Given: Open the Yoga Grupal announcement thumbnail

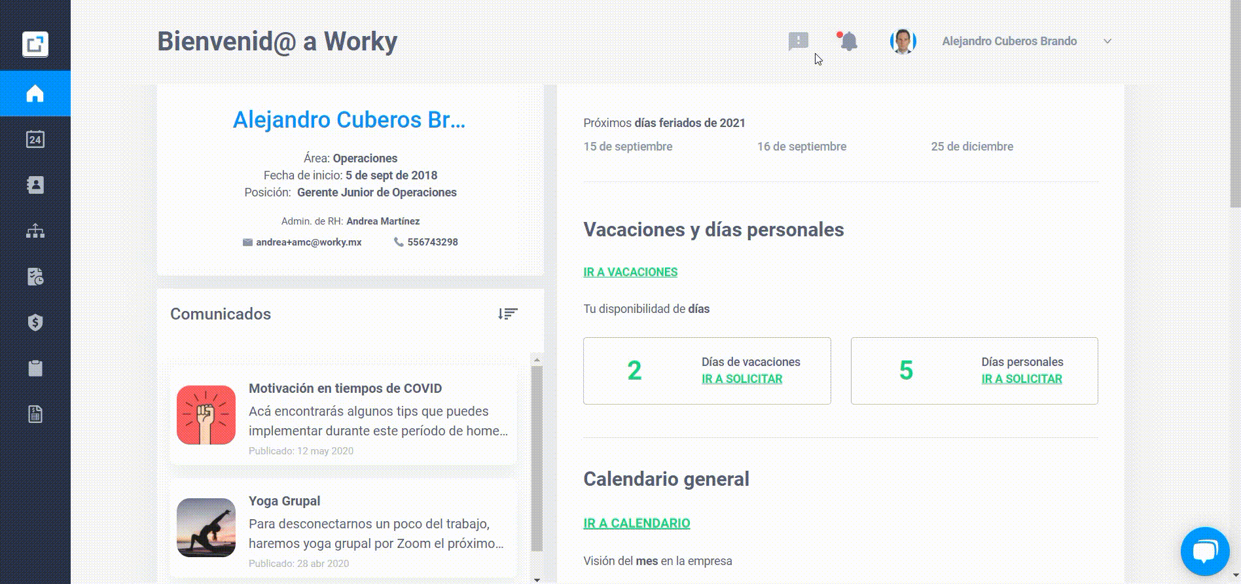Looking at the screenshot, I should click(x=206, y=528).
